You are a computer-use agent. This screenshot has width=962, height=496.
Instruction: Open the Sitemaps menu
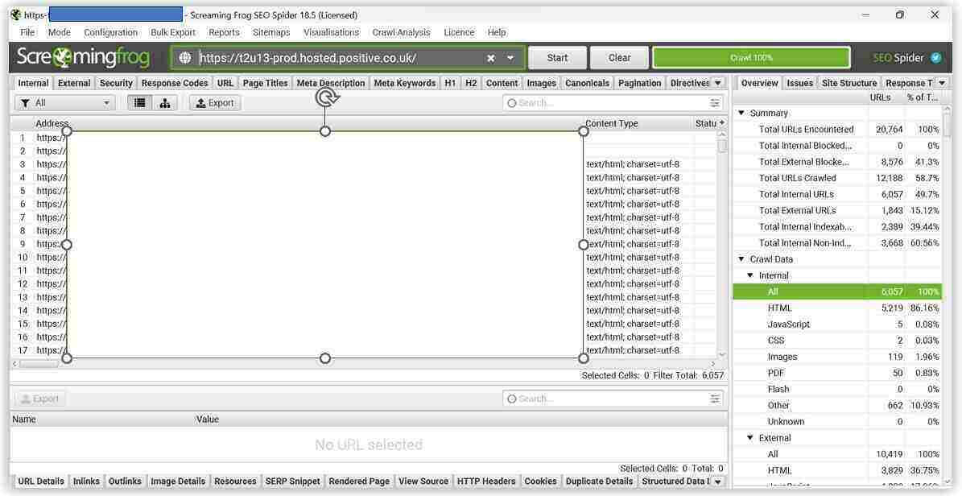click(271, 32)
